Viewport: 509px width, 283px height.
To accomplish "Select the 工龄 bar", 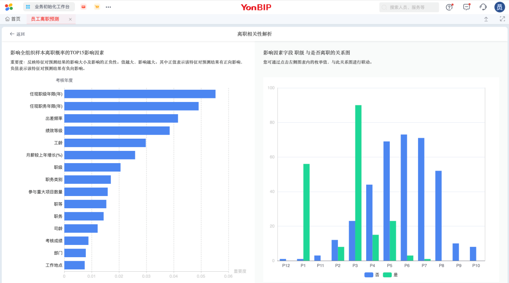I will click(105, 143).
